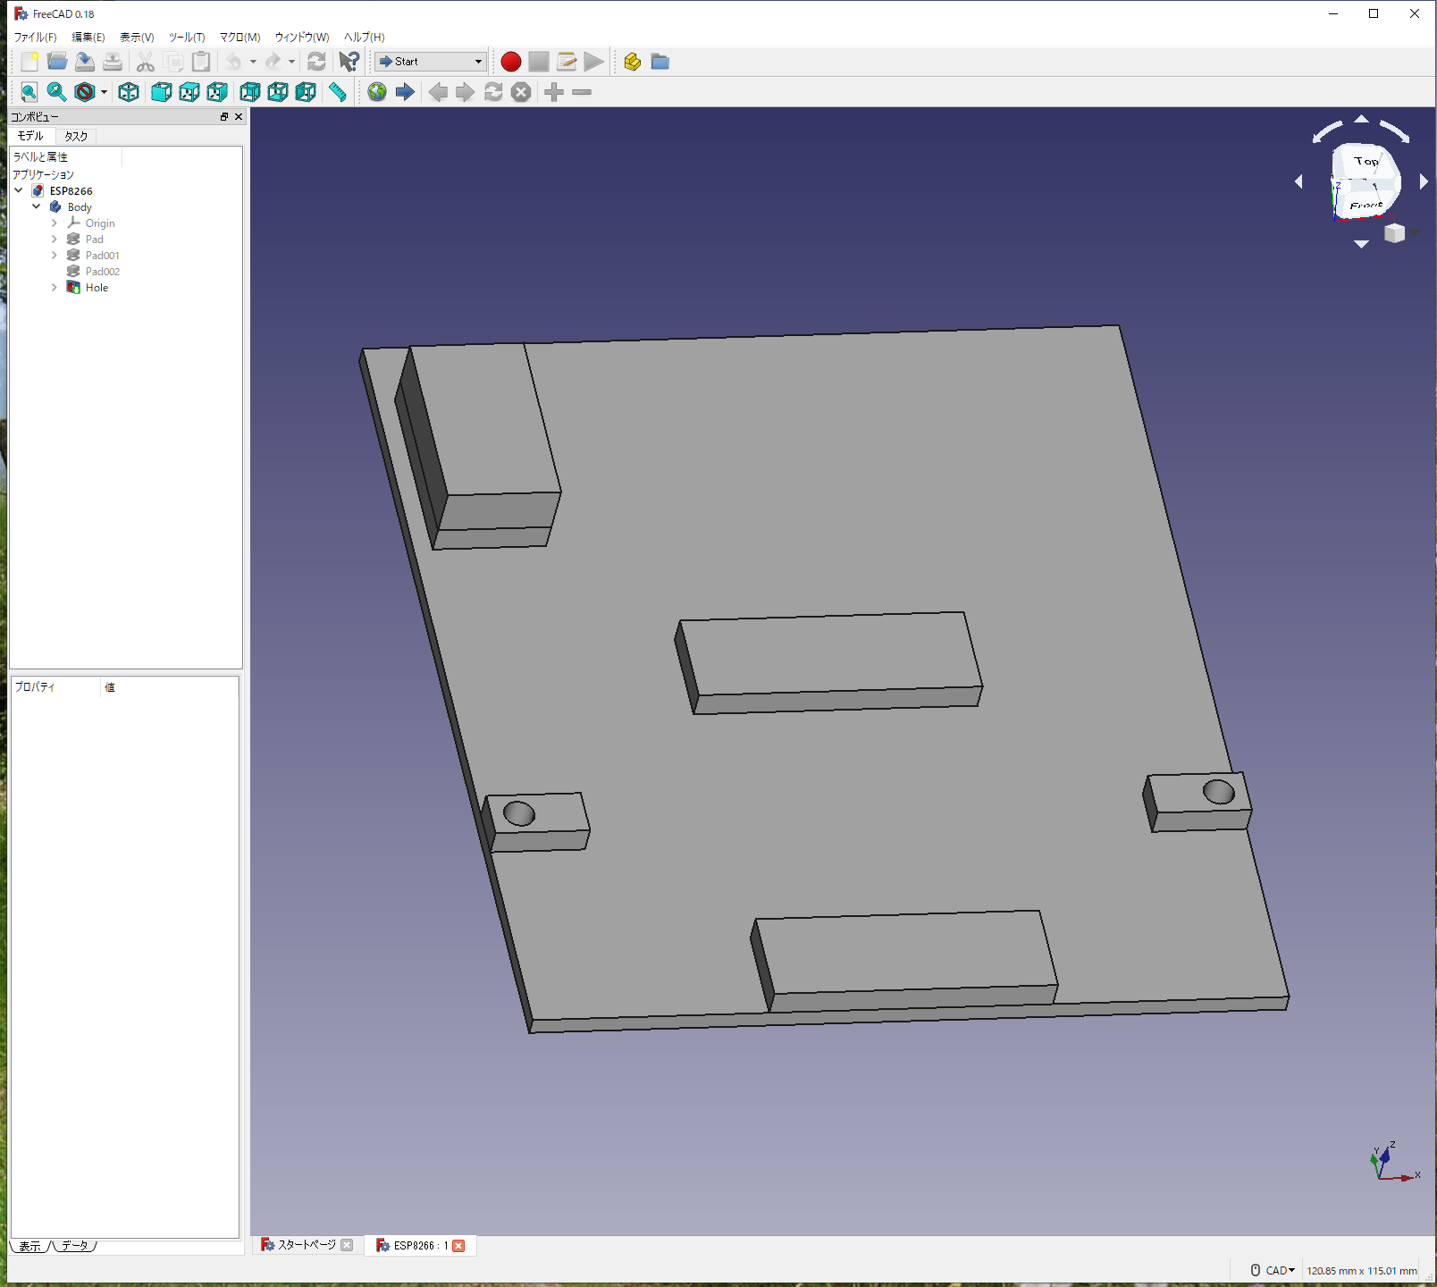Open a file using the folder icon
1437x1287 pixels.
[57, 62]
